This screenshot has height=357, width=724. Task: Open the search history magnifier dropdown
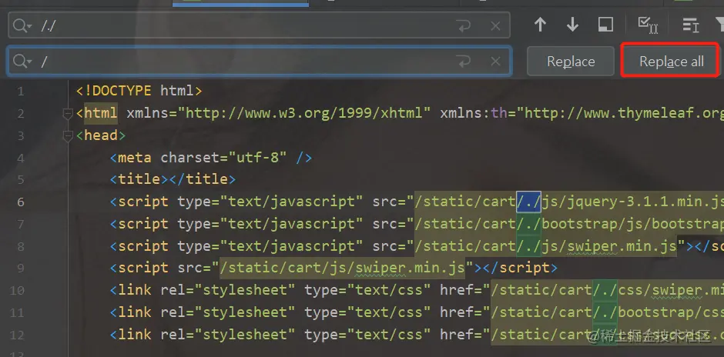click(22, 26)
